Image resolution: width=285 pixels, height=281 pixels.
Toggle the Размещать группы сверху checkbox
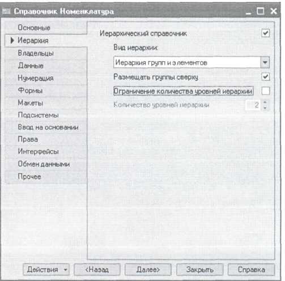[265, 76]
